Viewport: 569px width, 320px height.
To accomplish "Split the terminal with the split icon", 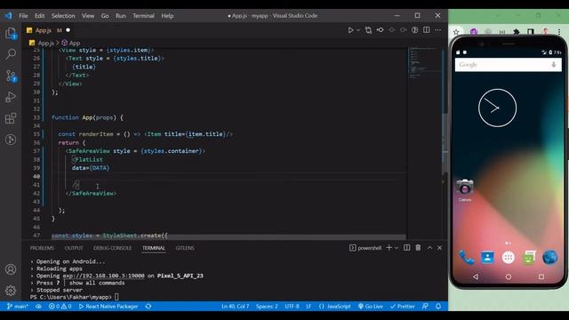I will coord(407,247).
